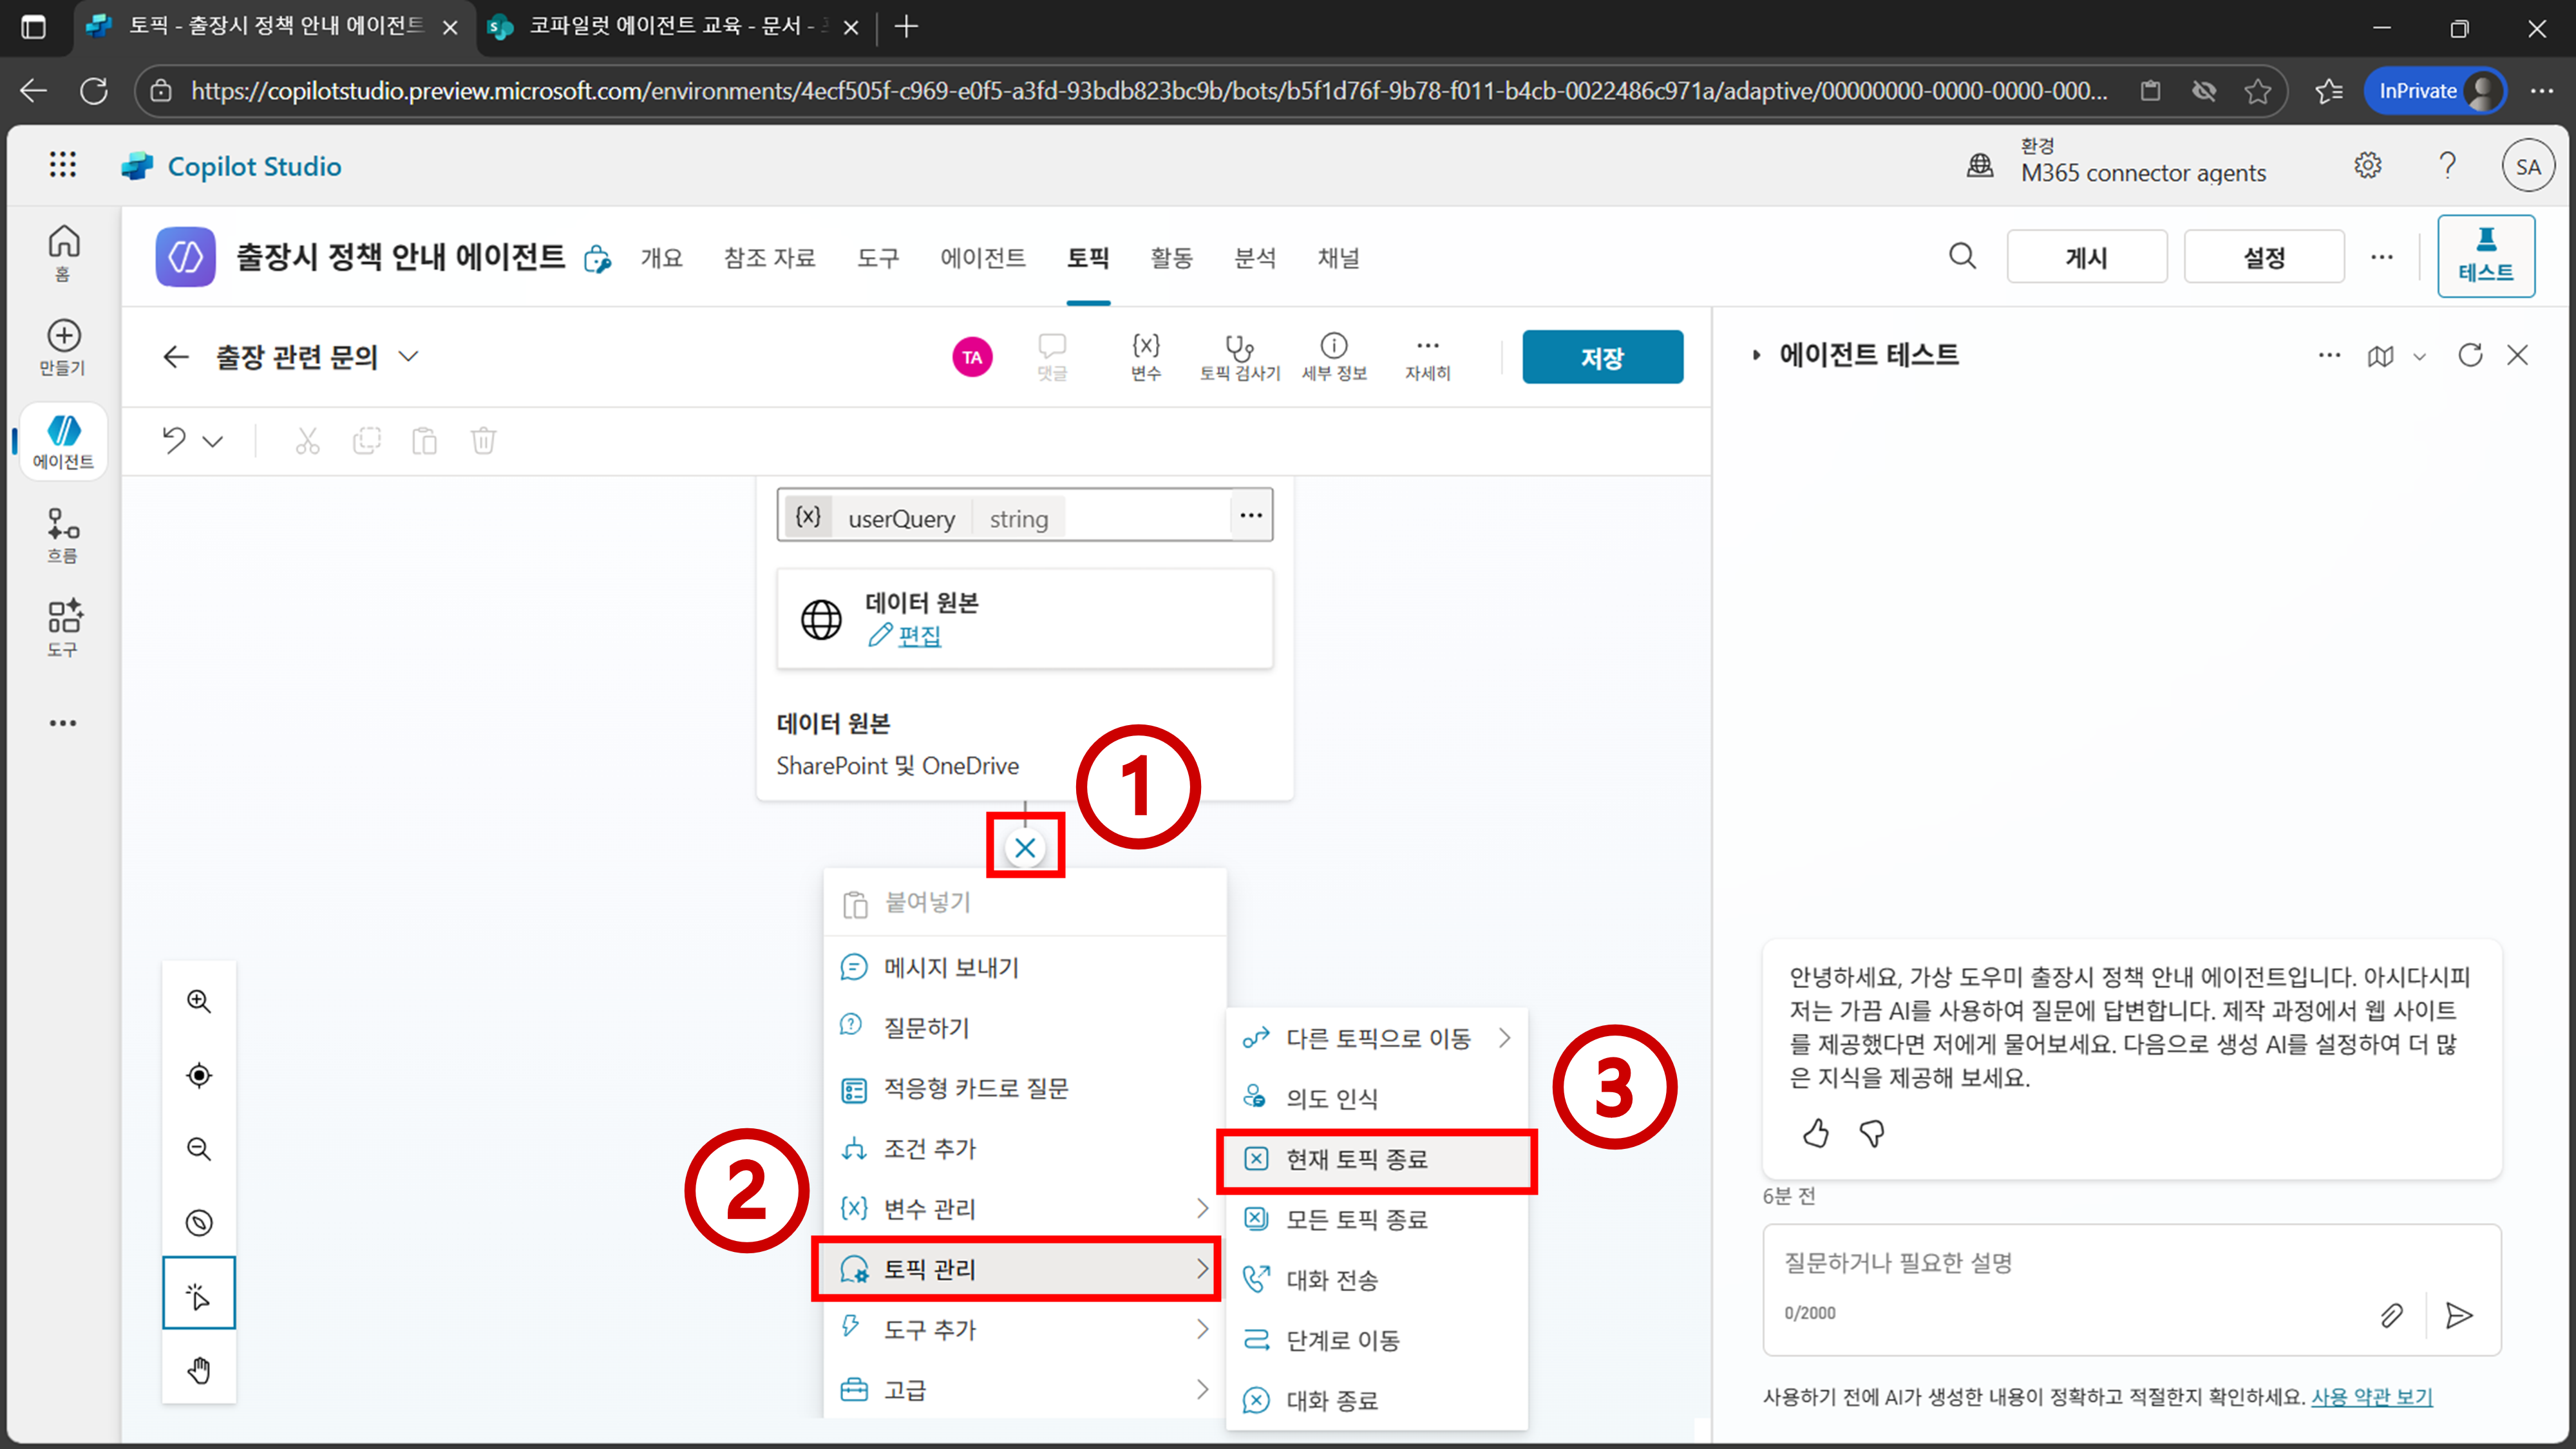Click the undo arrow icon
2576x1449 pixels.
coord(174,440)
